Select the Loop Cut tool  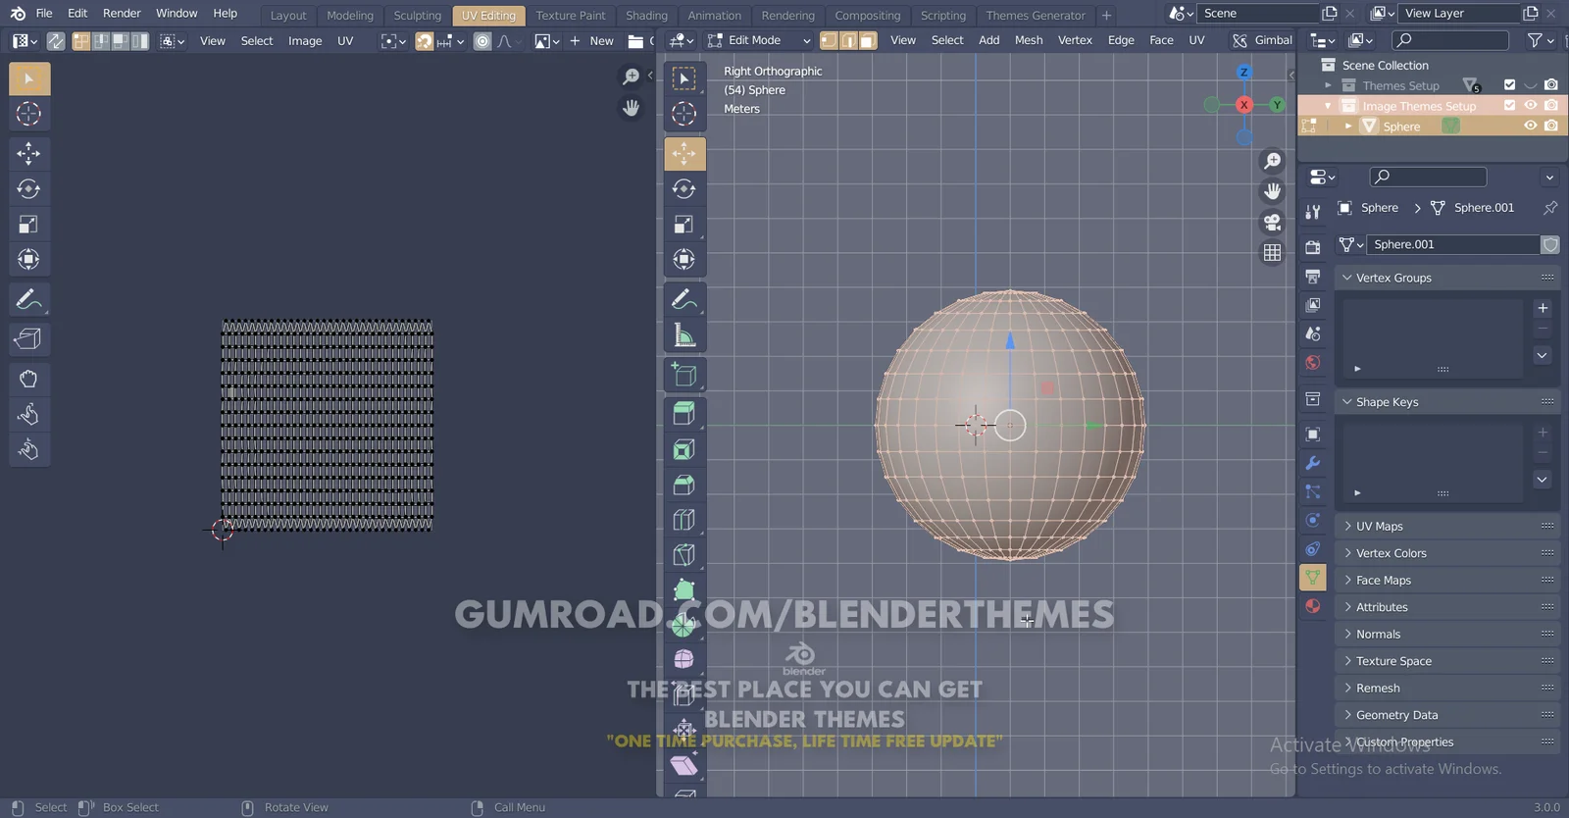684,520
